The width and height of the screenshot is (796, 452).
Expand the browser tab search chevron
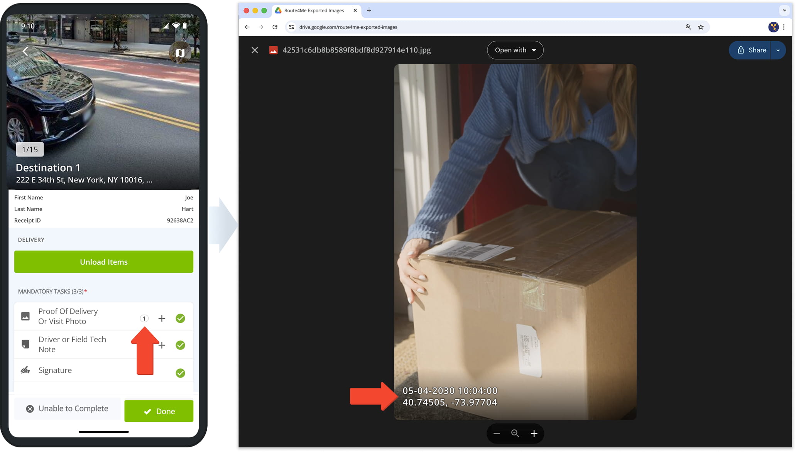coord(784,10)
